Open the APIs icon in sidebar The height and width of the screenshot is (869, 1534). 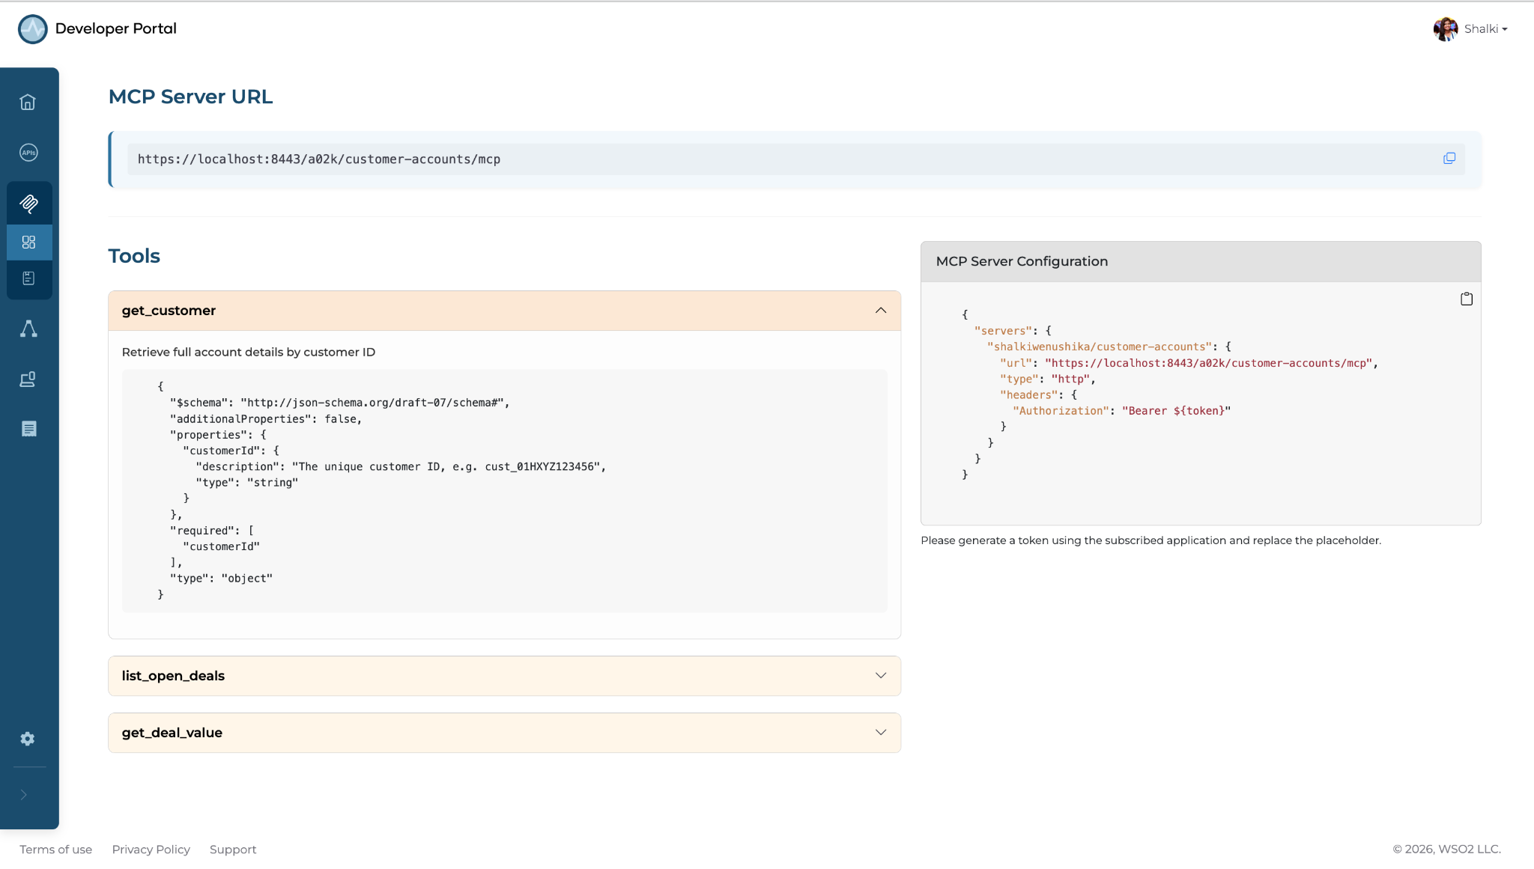pyautogui.click(x=28, y=153)
